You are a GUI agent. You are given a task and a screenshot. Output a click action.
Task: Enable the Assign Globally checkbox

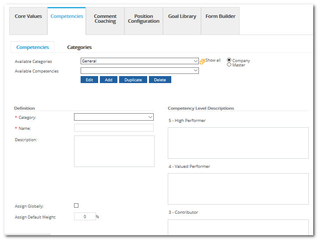pos(76,205)
